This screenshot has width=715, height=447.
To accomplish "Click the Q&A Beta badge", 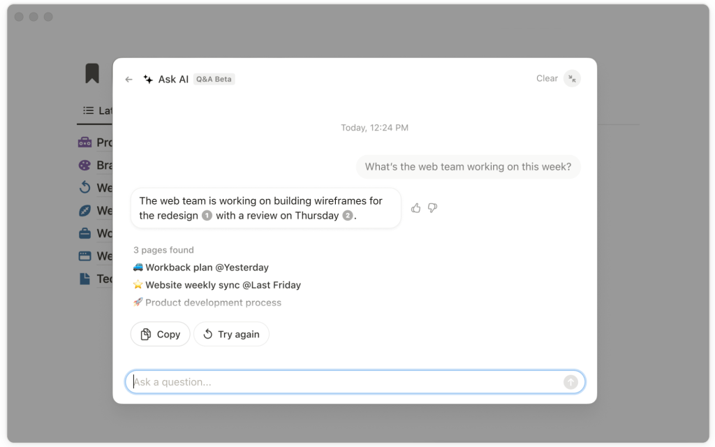I will [214, 80].
